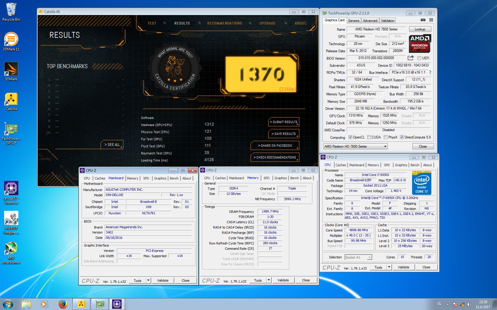
Task: Open the media player taskbar icon
Action: click(x=44, y=304)
